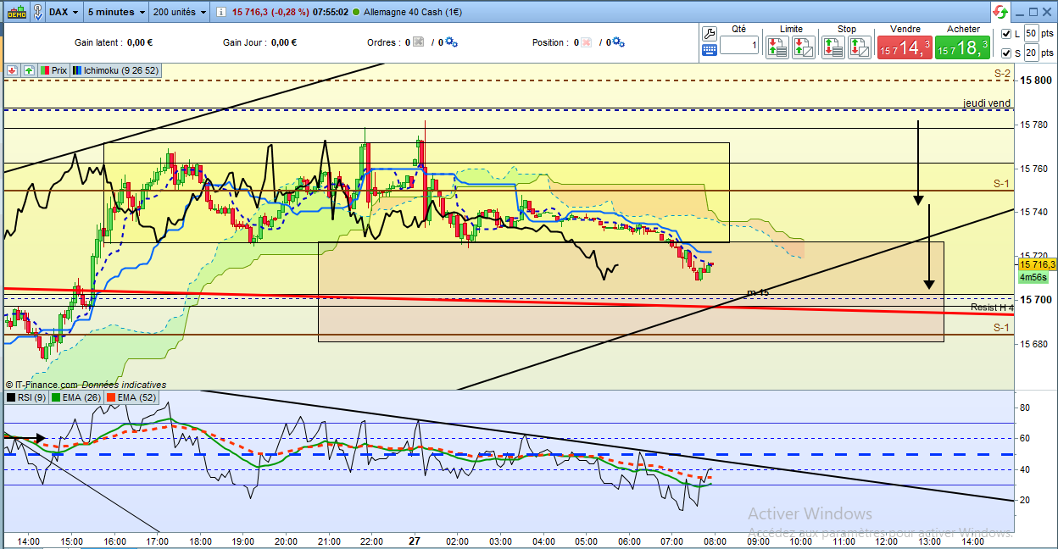Click the instrument info icon beside the price
Image resolution: width=1058 pixels, height=549 pixels.
point(220,13)
